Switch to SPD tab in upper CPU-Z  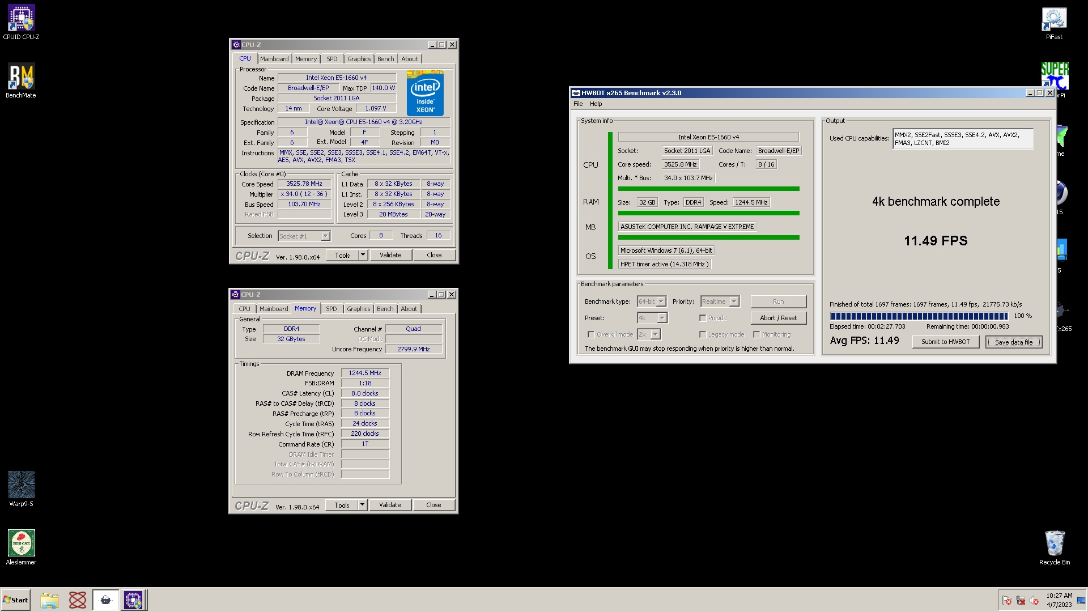[332, 59]
